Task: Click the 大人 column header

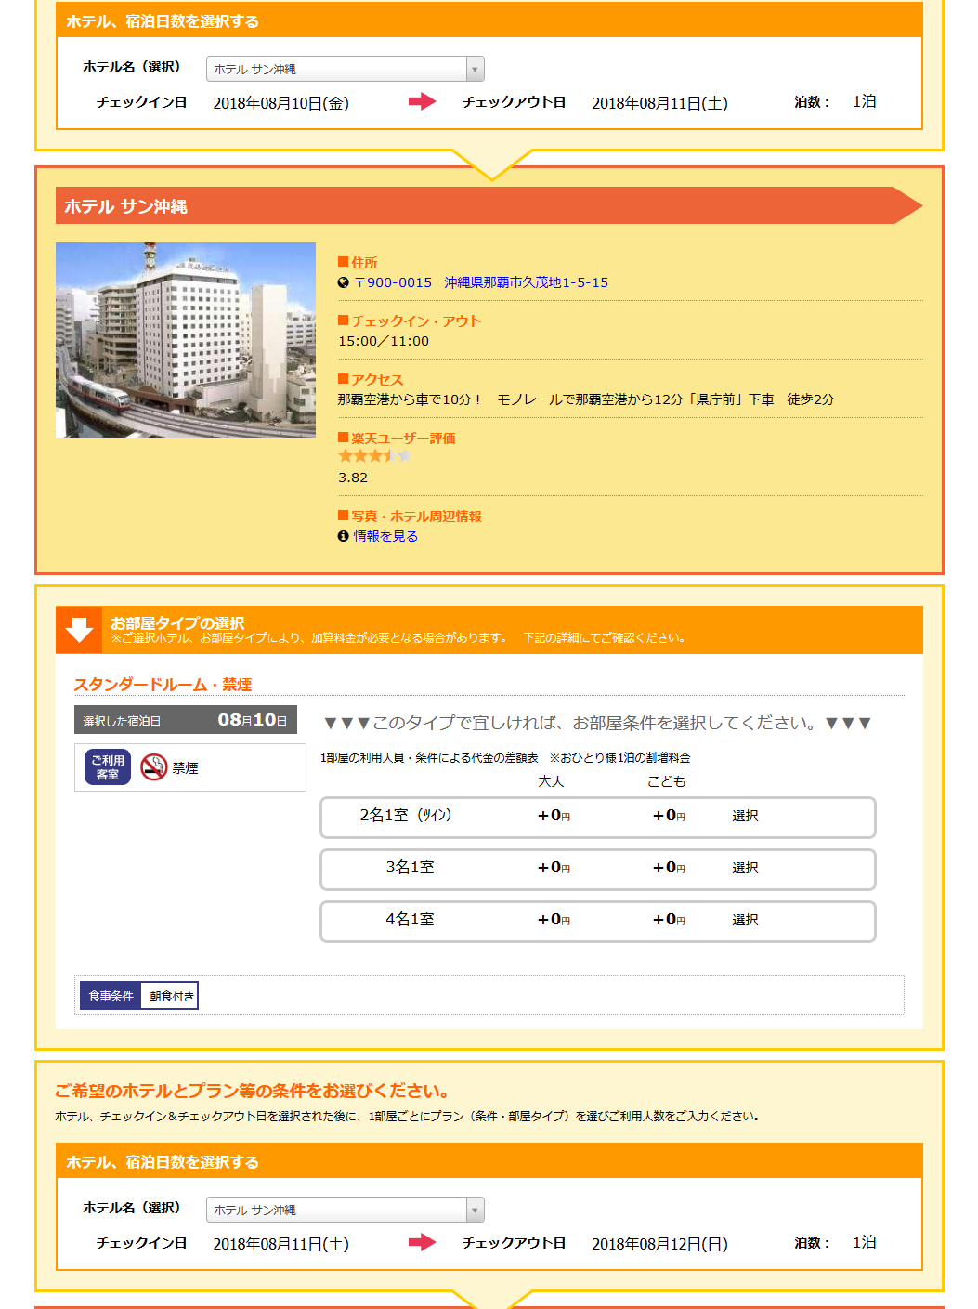Action: [551, 781]
